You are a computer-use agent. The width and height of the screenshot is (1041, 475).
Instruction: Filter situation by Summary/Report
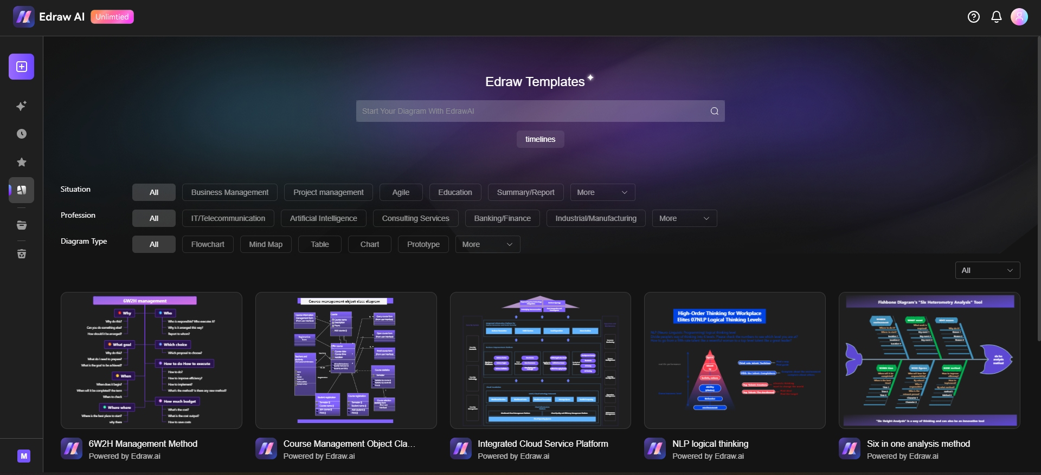point(526,192)
